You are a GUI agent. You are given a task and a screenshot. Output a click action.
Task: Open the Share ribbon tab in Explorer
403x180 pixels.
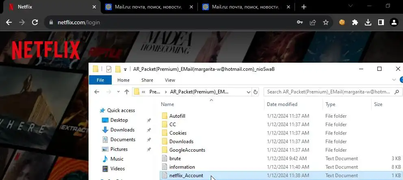[x=147, y=80]
